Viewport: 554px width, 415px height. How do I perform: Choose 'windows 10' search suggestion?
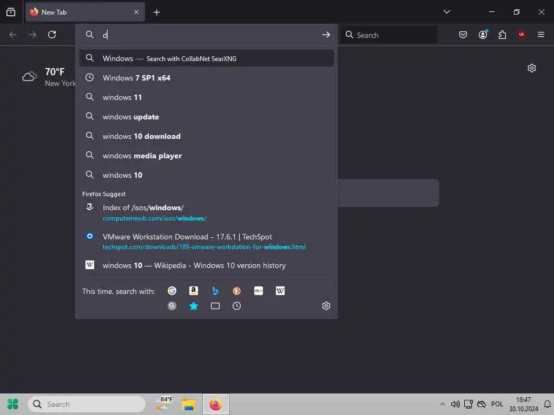point(206,175)
